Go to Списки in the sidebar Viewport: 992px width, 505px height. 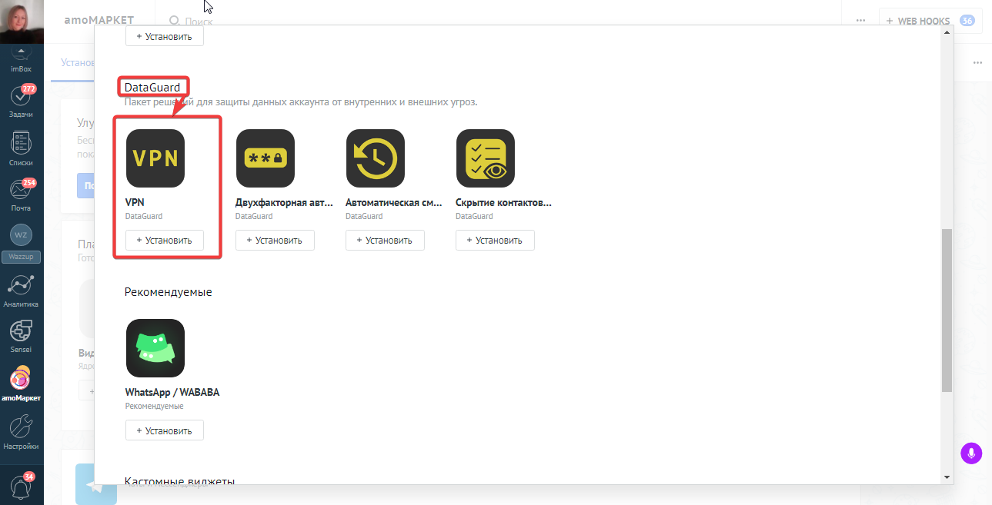[x=21, y=148]
